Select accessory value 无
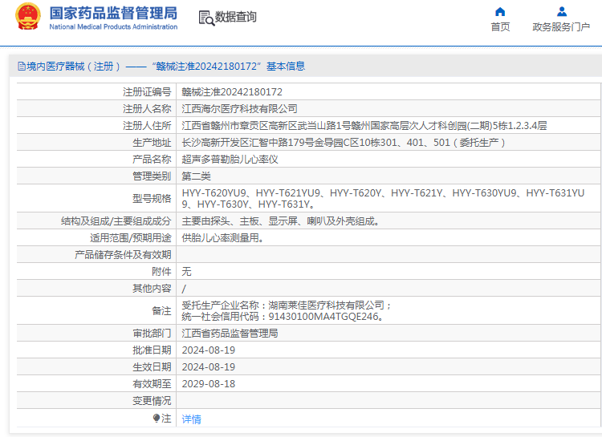 click(186, 272)
